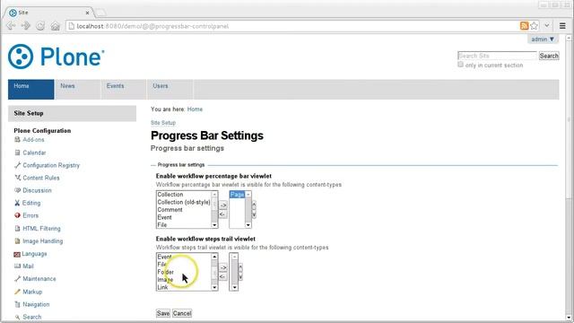Move item right in percentage bar list

pyautogui.click(x=223, y=205)
